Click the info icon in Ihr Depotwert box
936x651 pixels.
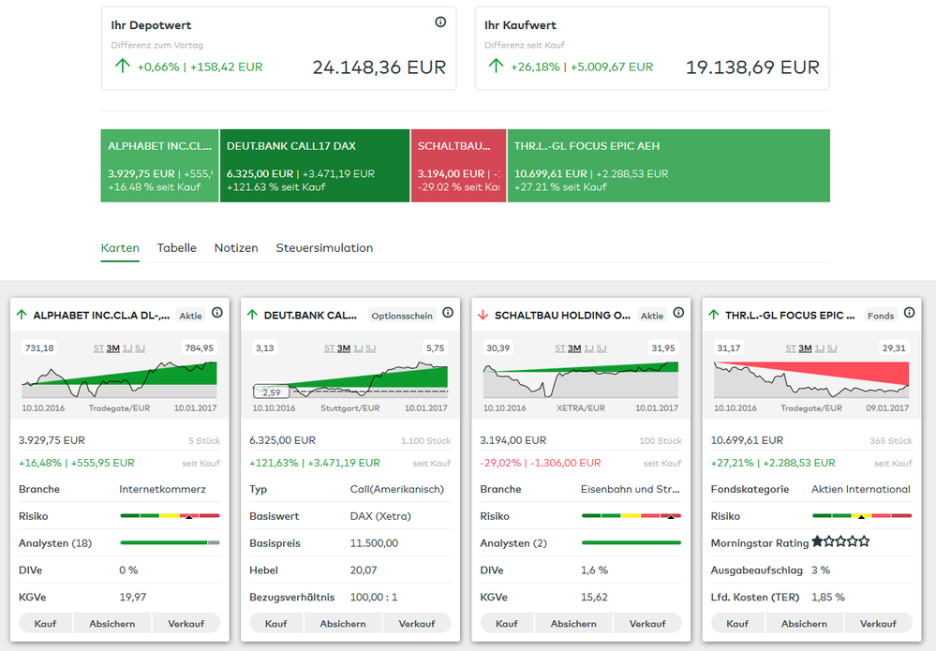440,22
